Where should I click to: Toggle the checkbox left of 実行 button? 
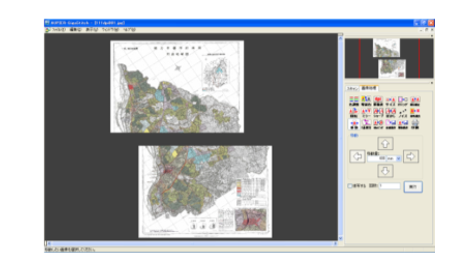pos(350,186)
